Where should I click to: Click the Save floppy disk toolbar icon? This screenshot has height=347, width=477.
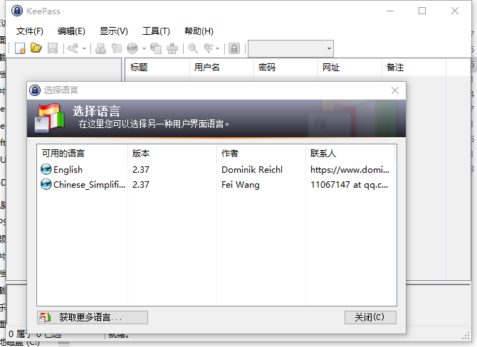pyautogui.click(x=53, y=48)
